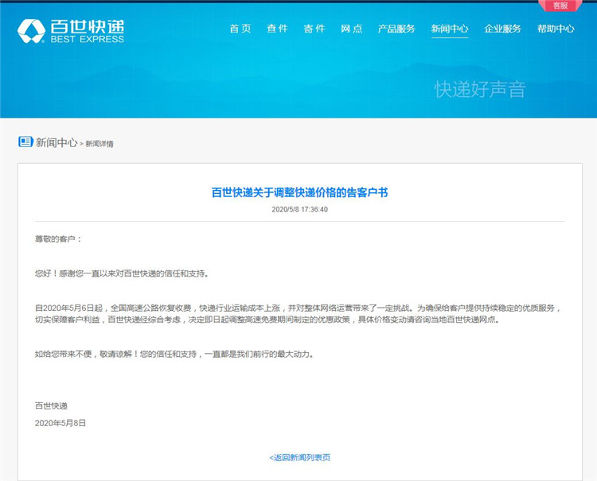Screen dimensions: 597x481
Task: Open the 首页 home menu item
Action: (240, 29)
